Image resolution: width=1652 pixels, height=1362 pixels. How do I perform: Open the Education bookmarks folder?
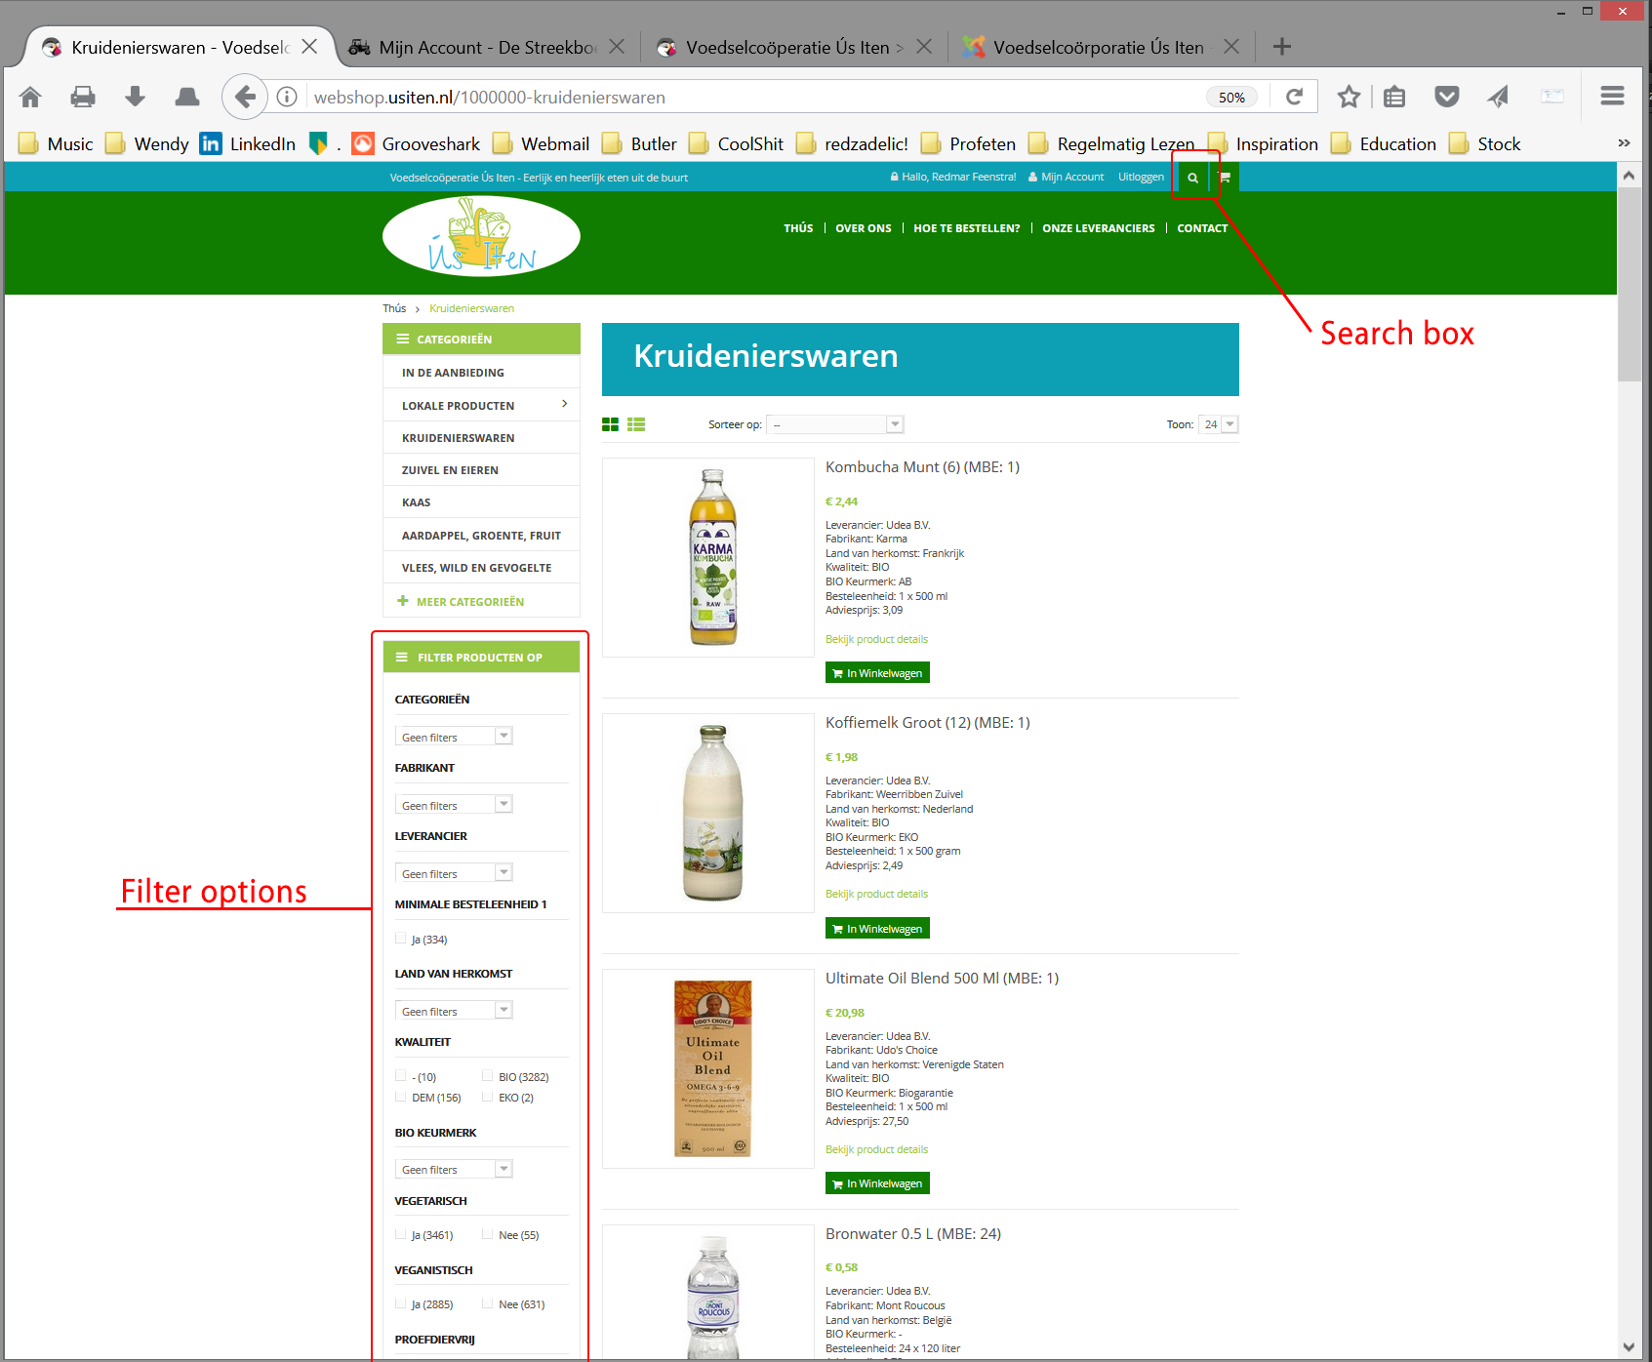[x=1383, y=144]
